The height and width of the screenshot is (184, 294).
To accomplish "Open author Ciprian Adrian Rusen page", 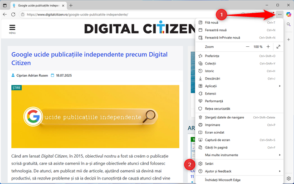I will (x=32, y=75).
